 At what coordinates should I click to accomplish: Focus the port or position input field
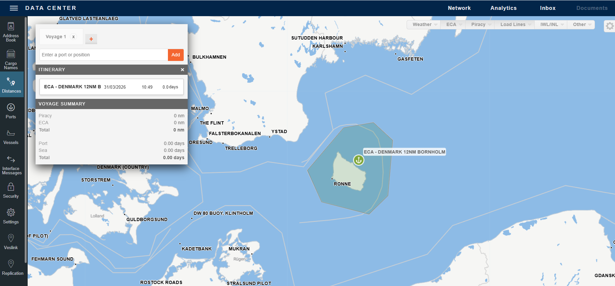[104, 55]
